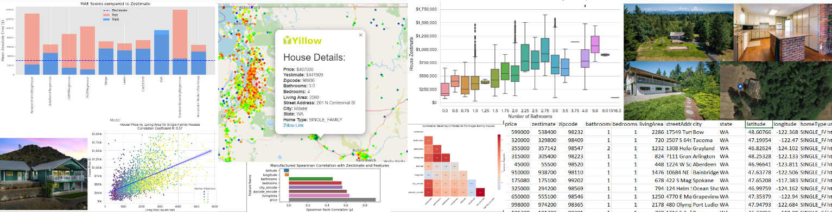The width and height of the screenshot is (832, 212).
Task: Select the longitude column header cell
Action: (785, 124)
